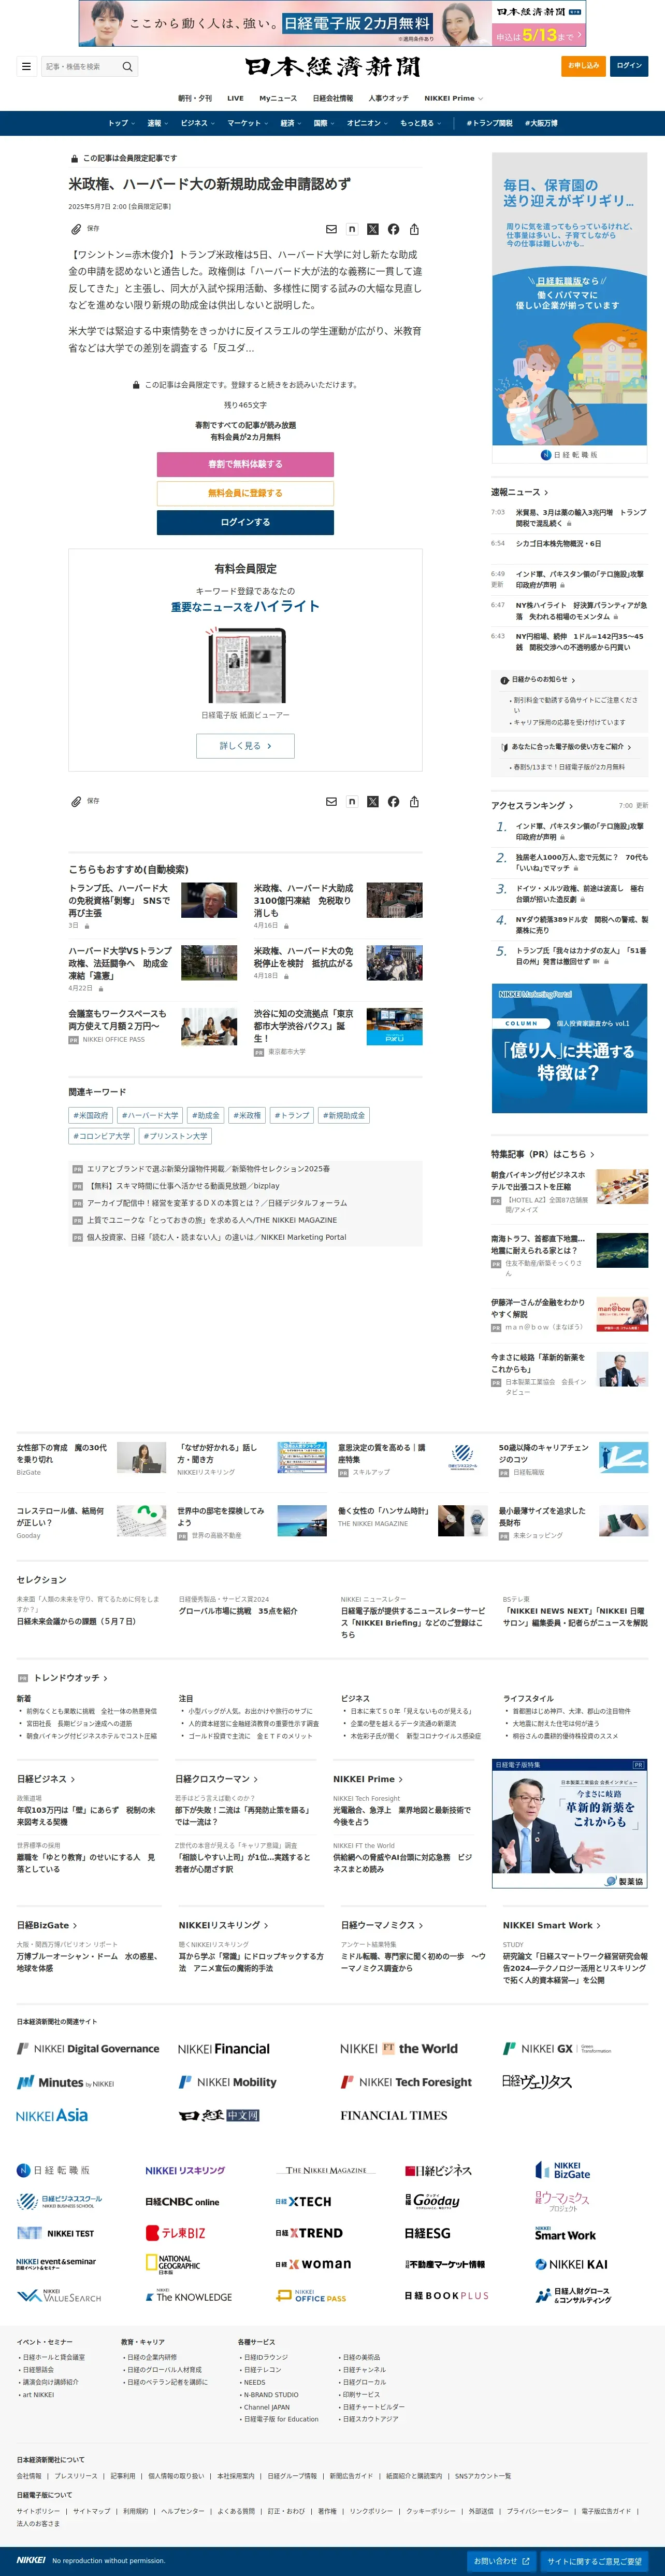The height and width of the screenshot is (2576, 665).
Task: Expand the 速報 navigation dropdown
Action: click(157, 123)
